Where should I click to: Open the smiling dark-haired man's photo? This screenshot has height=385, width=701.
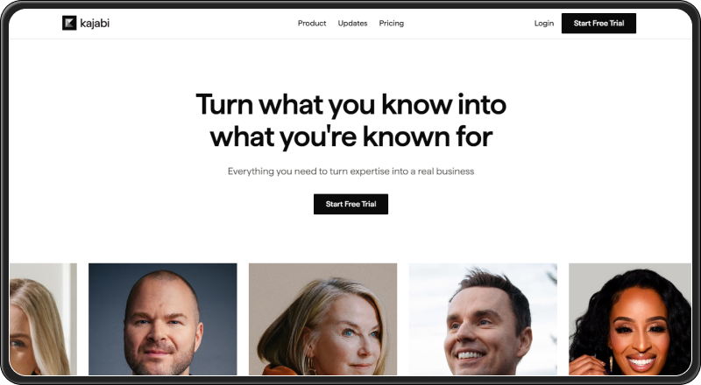tap(483, 318)
